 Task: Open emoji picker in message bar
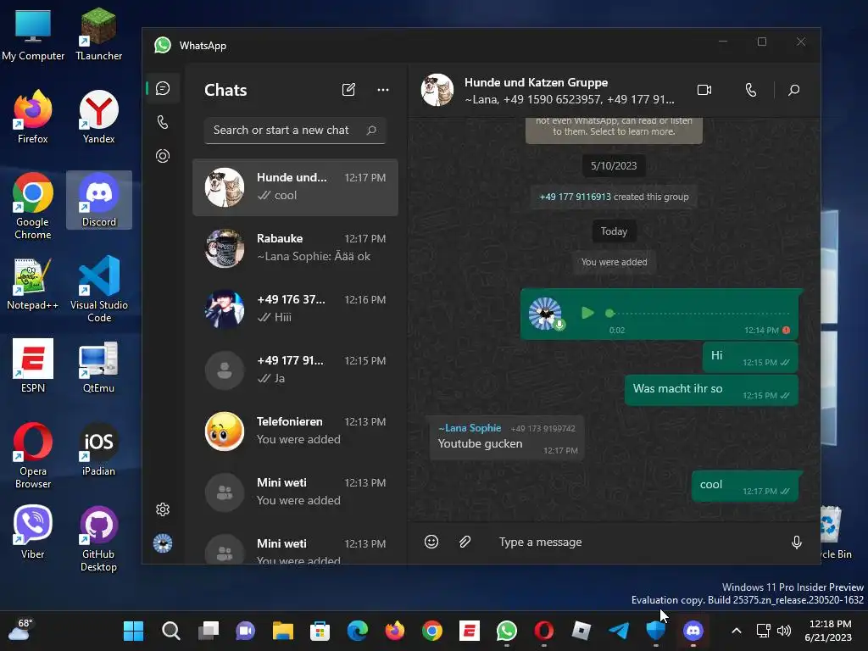[431, 542]
